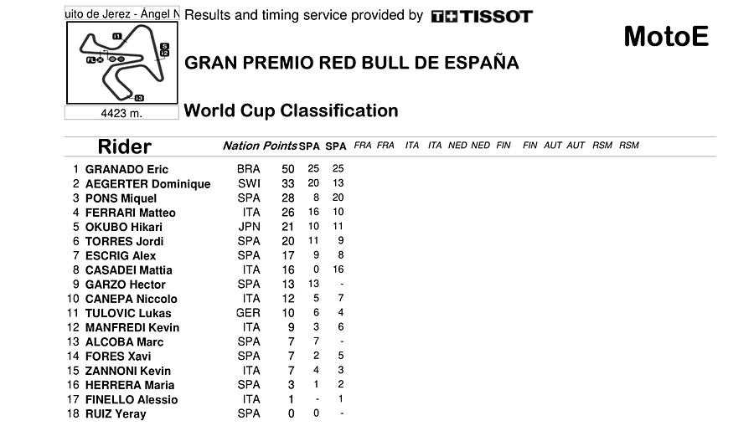Click the NED NED round headers
754x431 pixels.
(x=469, y=146)
